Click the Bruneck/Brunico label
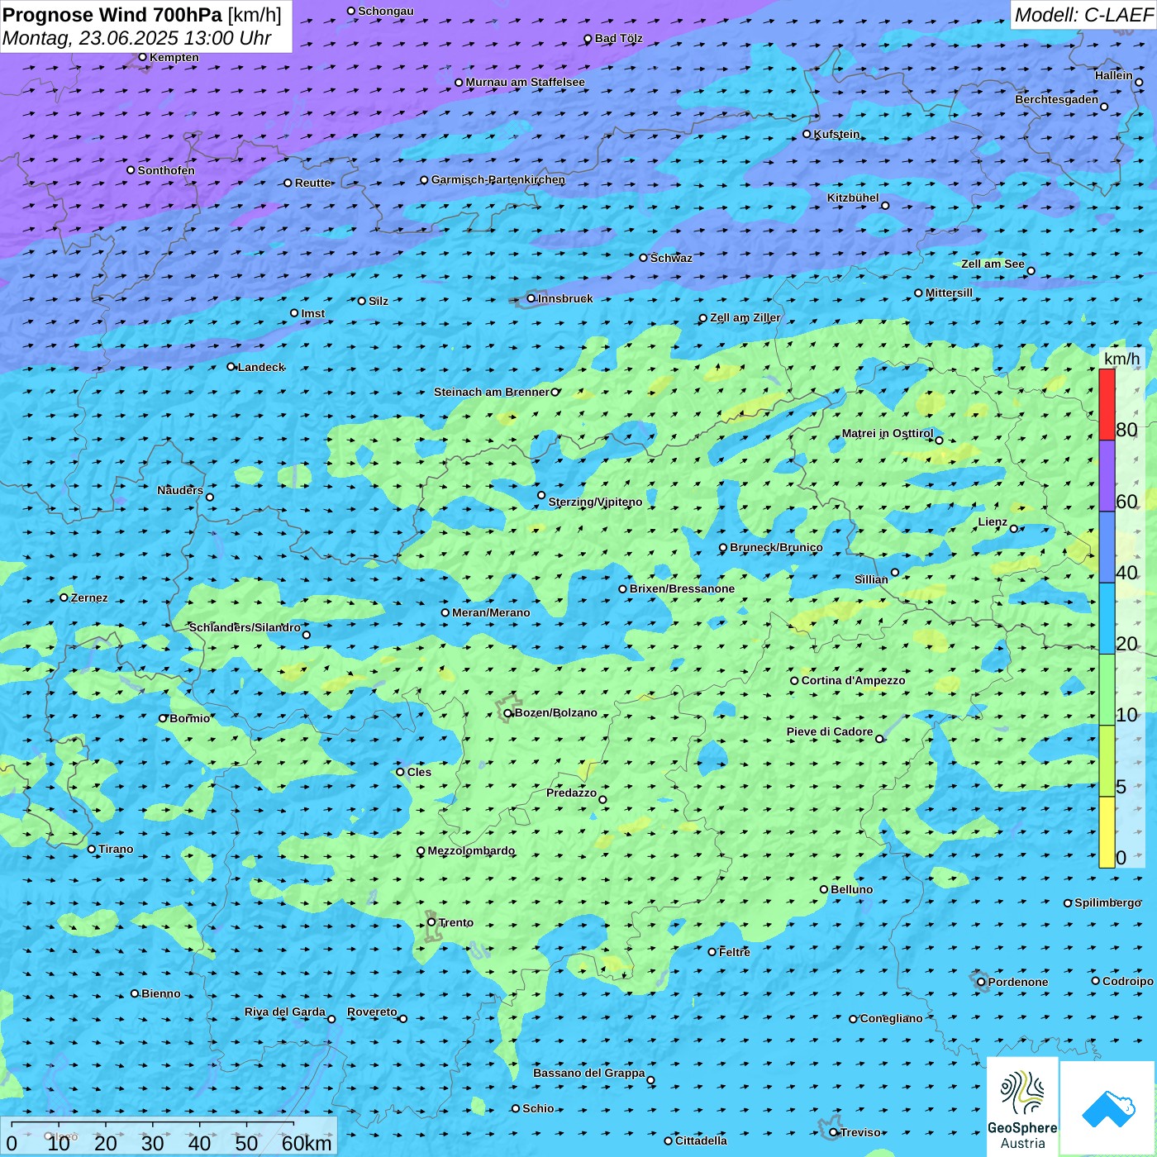Image resolution: width=1157 pixels, height=1157 pixels. click(776, 547)
